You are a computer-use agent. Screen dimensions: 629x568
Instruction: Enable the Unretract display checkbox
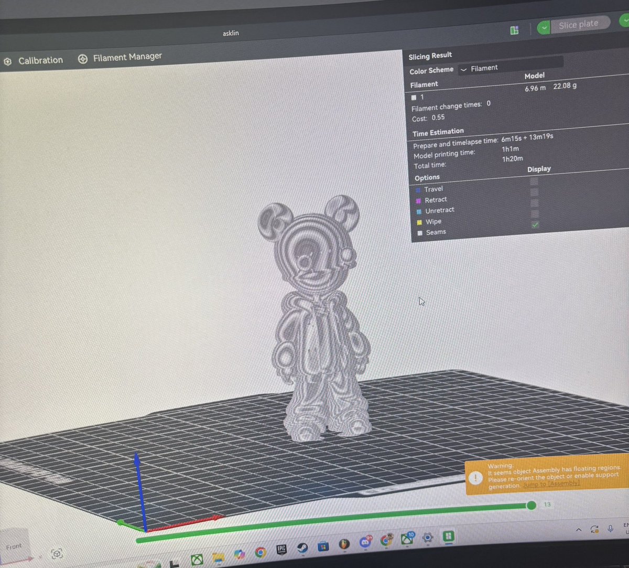[x=535, y=203]
